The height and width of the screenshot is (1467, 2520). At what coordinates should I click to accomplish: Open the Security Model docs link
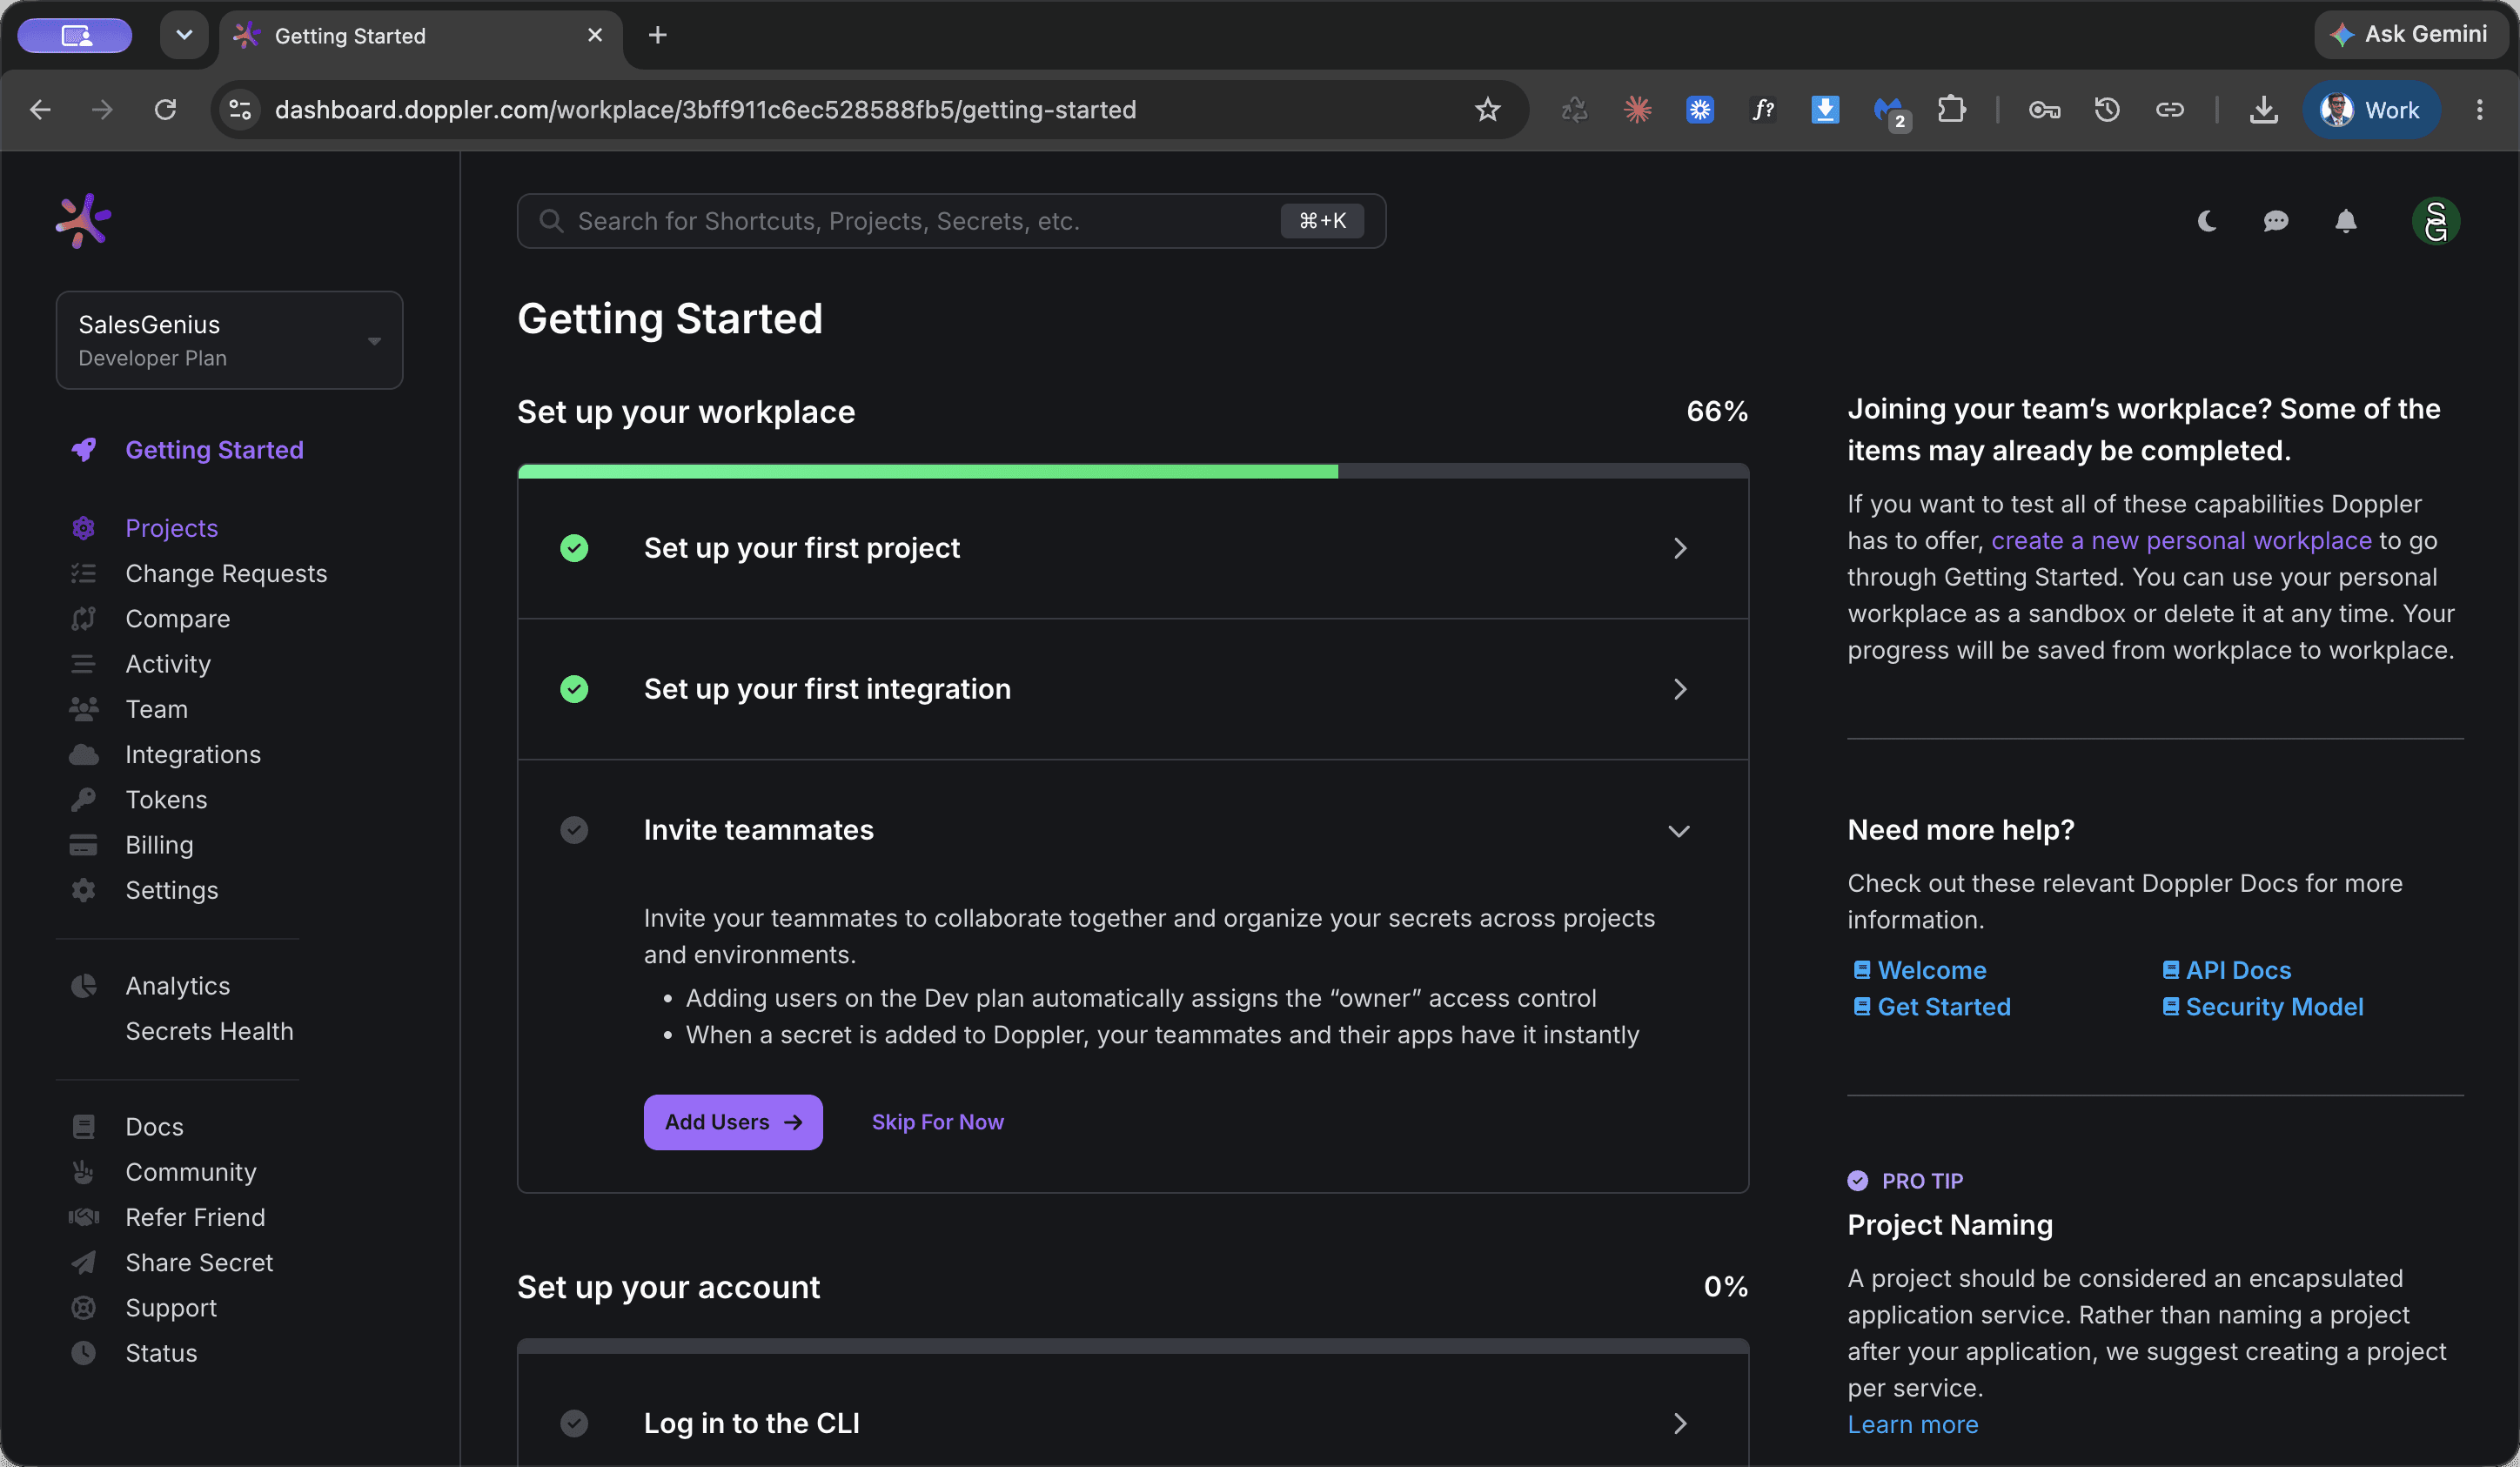point(2262,1007)
